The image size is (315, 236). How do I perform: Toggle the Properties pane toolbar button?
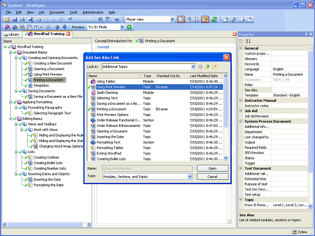tap(205, 20)
